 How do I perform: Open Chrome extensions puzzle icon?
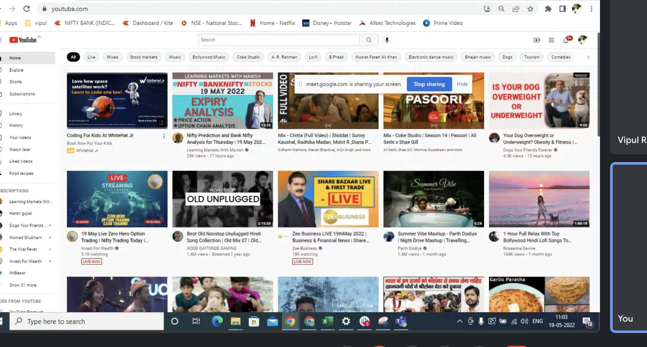click(x=548, y=9)
